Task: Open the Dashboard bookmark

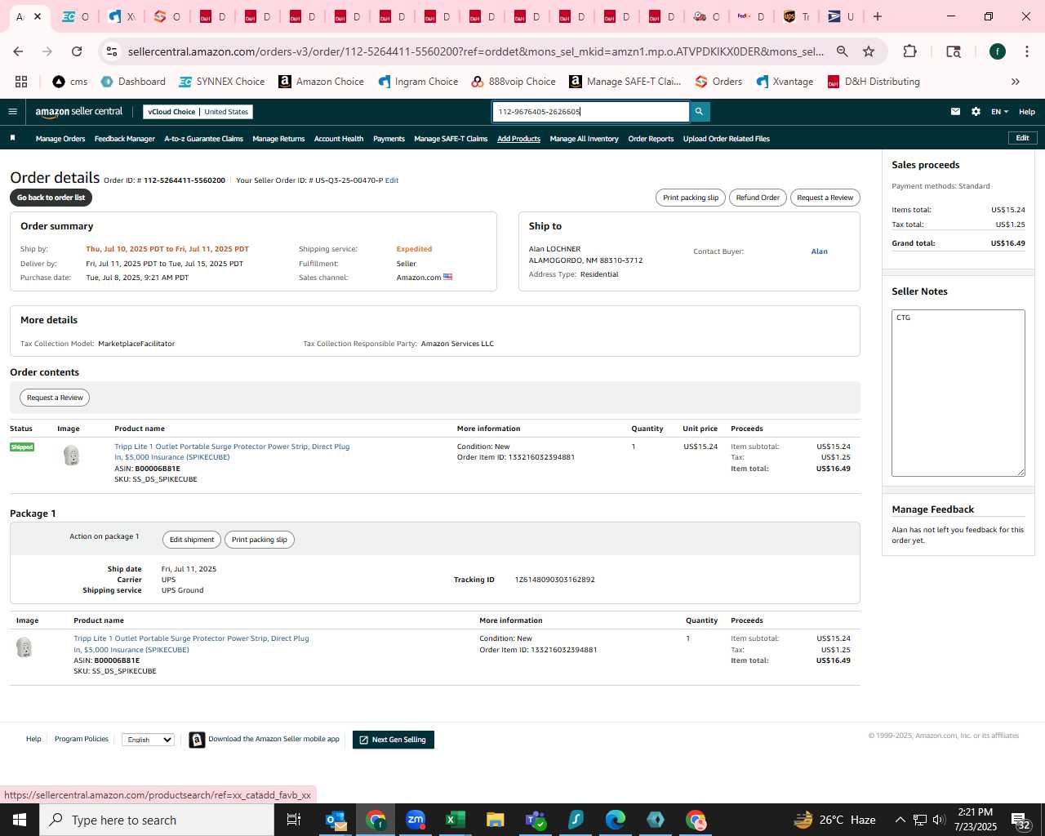Action: pos(133,82)
